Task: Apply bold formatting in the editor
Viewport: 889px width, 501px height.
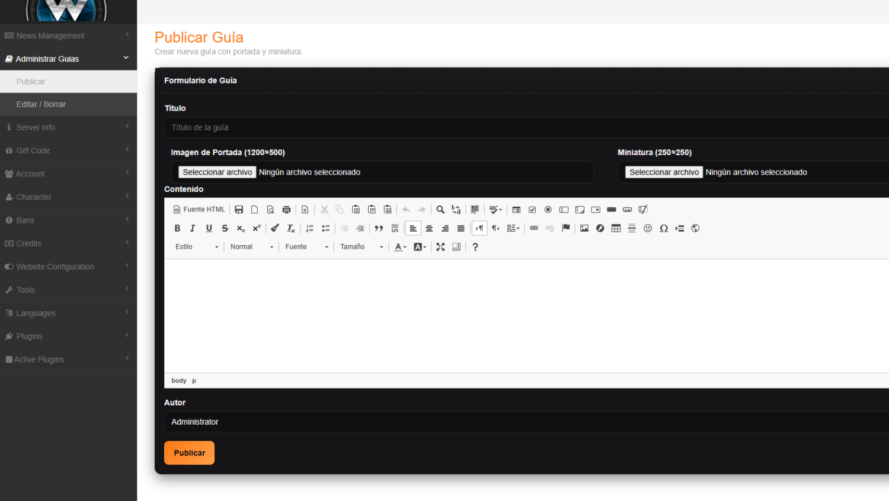Action: tap(177, 228)
